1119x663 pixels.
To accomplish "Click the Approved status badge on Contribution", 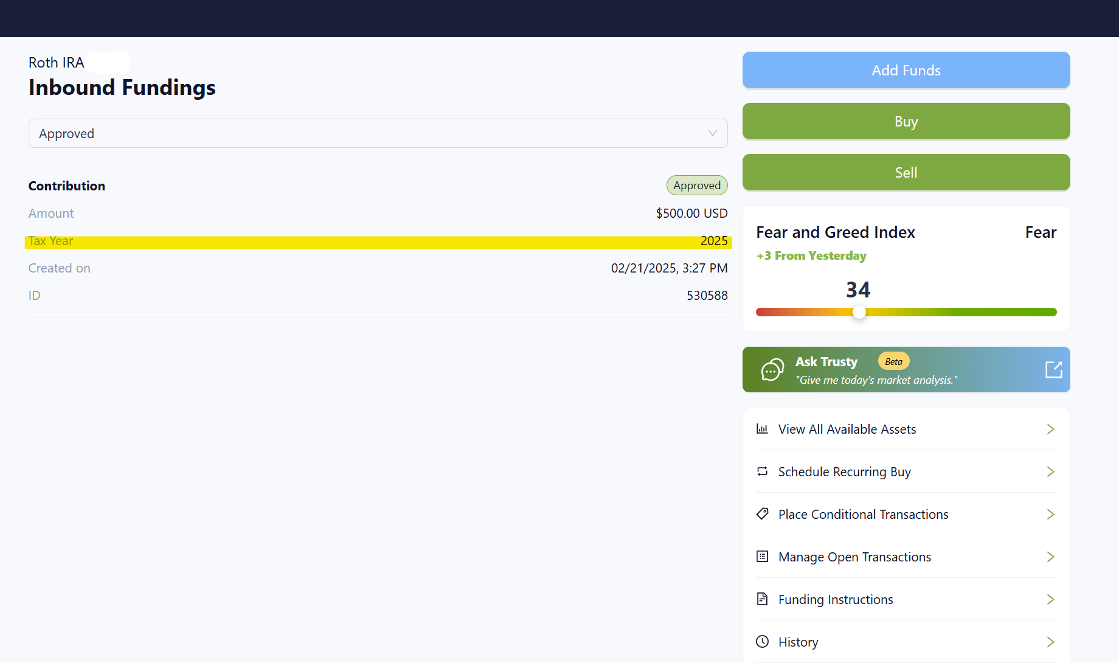I will [x=696, y=186].
